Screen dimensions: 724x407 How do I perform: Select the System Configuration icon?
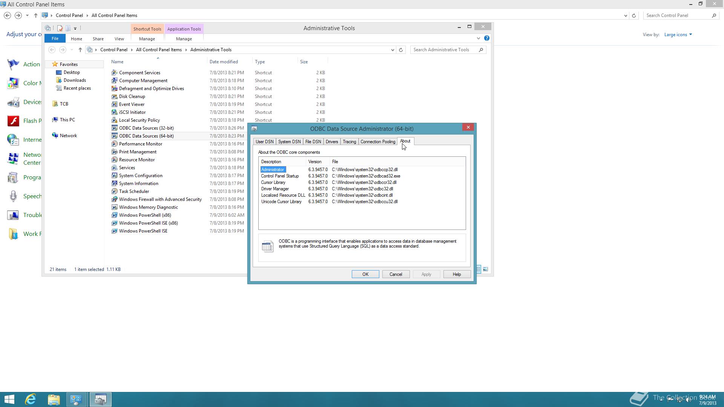pyautogui.click(x=115, y=176)
